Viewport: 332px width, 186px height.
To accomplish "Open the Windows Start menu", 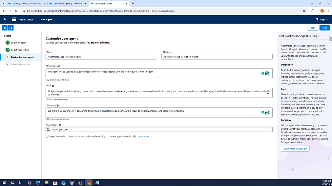I will 4,183.
